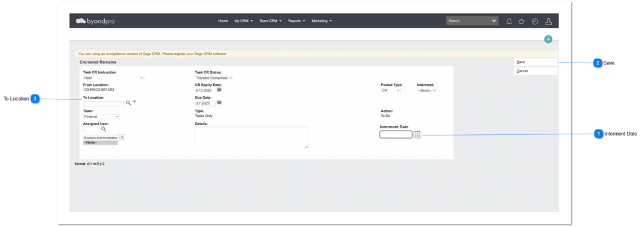Click the favorites star icon
This screenshot has width=642, height=227.
pyautogui.click(x=521, y=22)
